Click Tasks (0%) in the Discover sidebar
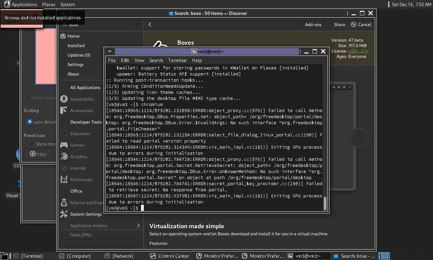The image size is (433, 260). pos(80,235)
